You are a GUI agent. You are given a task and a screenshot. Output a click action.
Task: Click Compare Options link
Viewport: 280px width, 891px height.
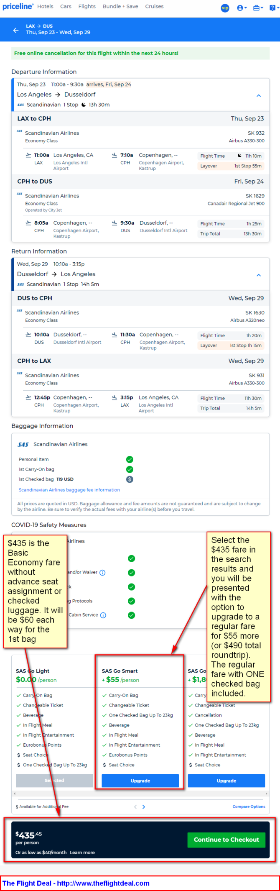(x=249, y=807)
